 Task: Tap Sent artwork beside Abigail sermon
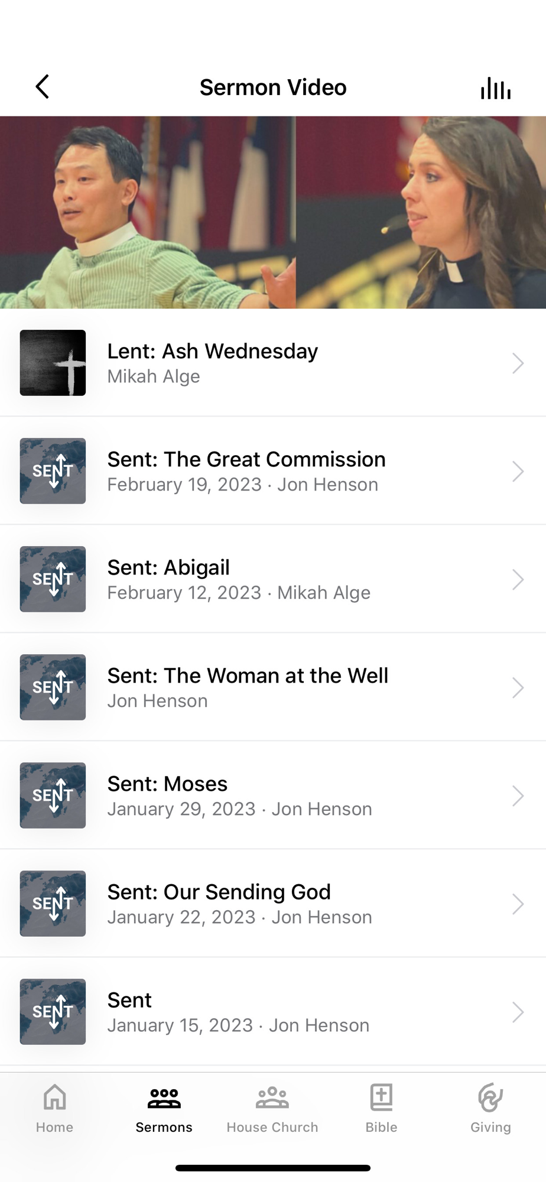click(53, 579)
